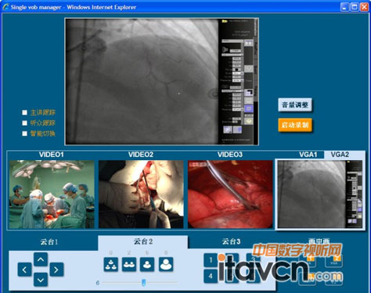
Task: Switch to the 云台1 tab
Action: tap(49, 242)
